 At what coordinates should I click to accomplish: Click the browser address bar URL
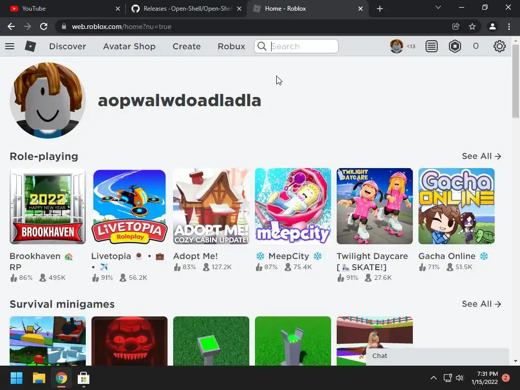pyautogui.click(x=121, y=26)
